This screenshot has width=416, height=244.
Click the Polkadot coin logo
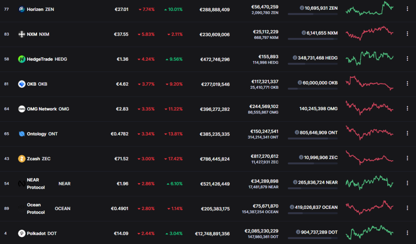[x=22, y=233]
